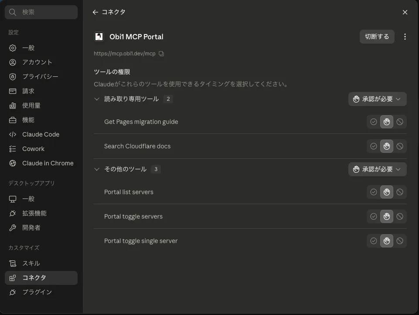Click the ツールの権限 heading
Image resolution: width=419 pixels, height=315 pixels.
112,72
